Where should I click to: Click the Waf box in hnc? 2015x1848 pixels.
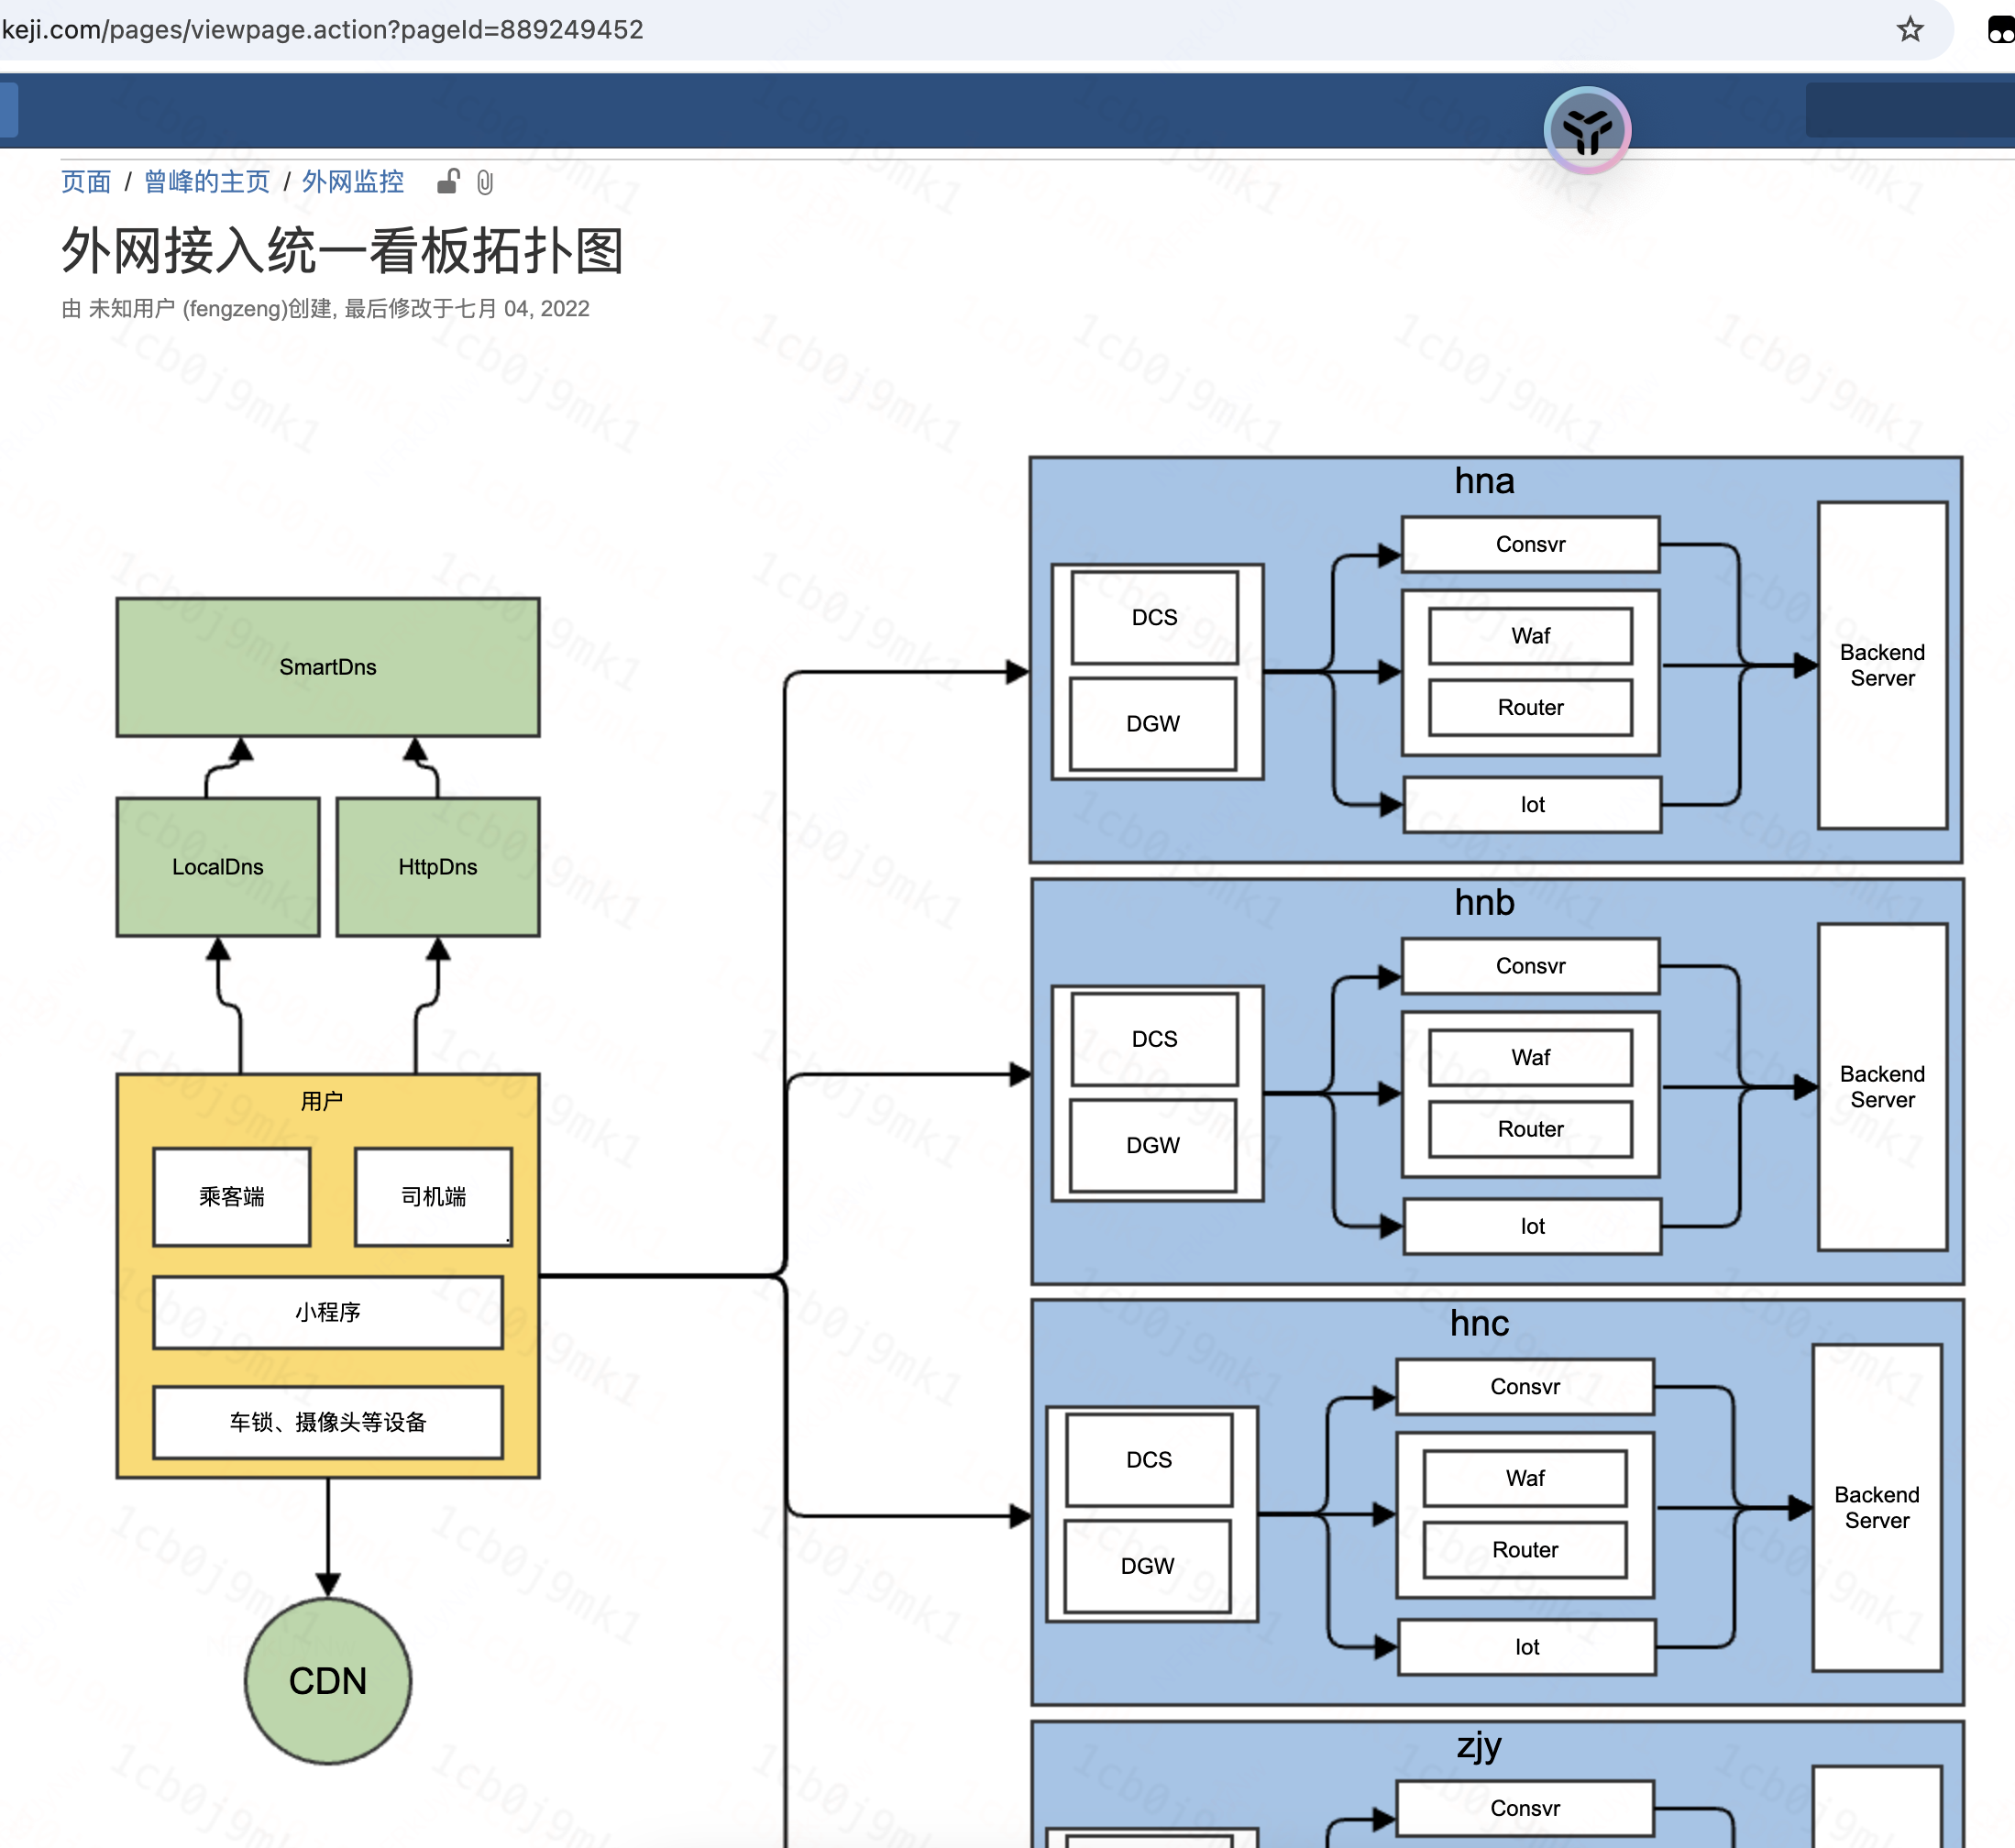[1525, 1479]
